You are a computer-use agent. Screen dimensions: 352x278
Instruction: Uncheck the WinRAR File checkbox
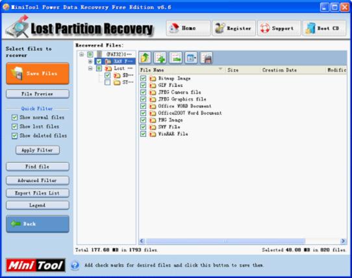(x=144, y=134)
